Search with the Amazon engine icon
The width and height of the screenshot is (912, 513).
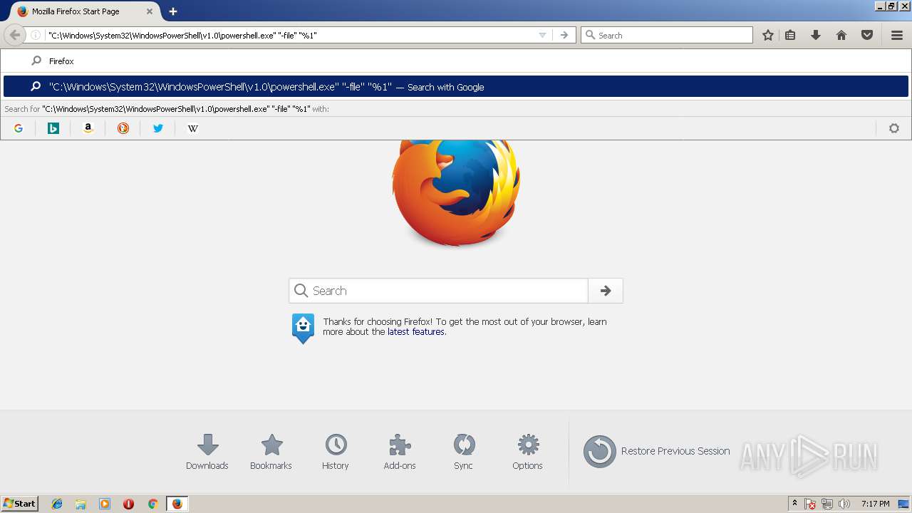pyautogui.click(x=88, y=128)
